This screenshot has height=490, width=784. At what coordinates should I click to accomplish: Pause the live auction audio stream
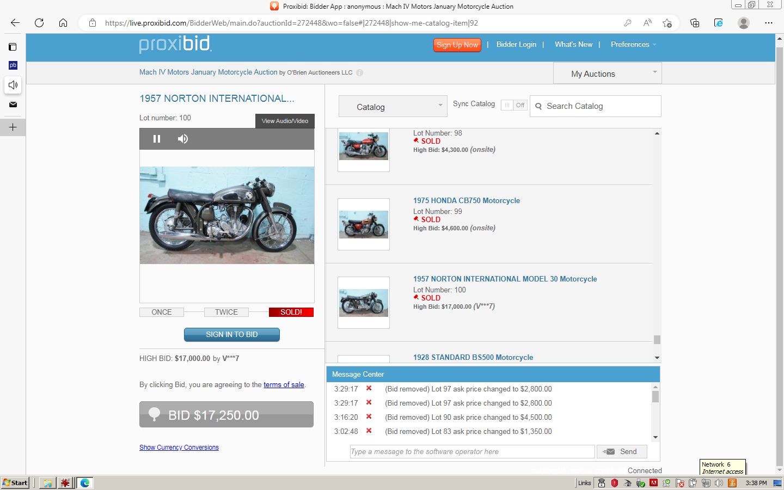157,139
